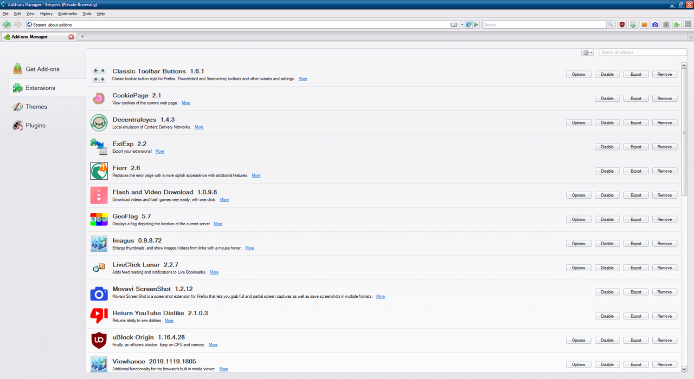Viewport: 694px width, 379px height.
Task: Reload the page with the blue refresh icon
Action: [x=468, y=25]
